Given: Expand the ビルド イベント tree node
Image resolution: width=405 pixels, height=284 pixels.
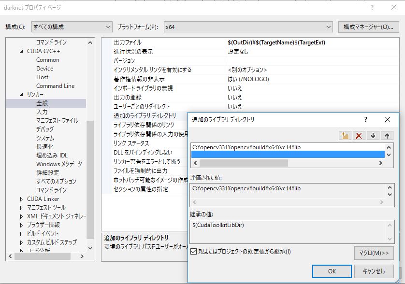Looking at the screenshot, I should pos(21,234).
